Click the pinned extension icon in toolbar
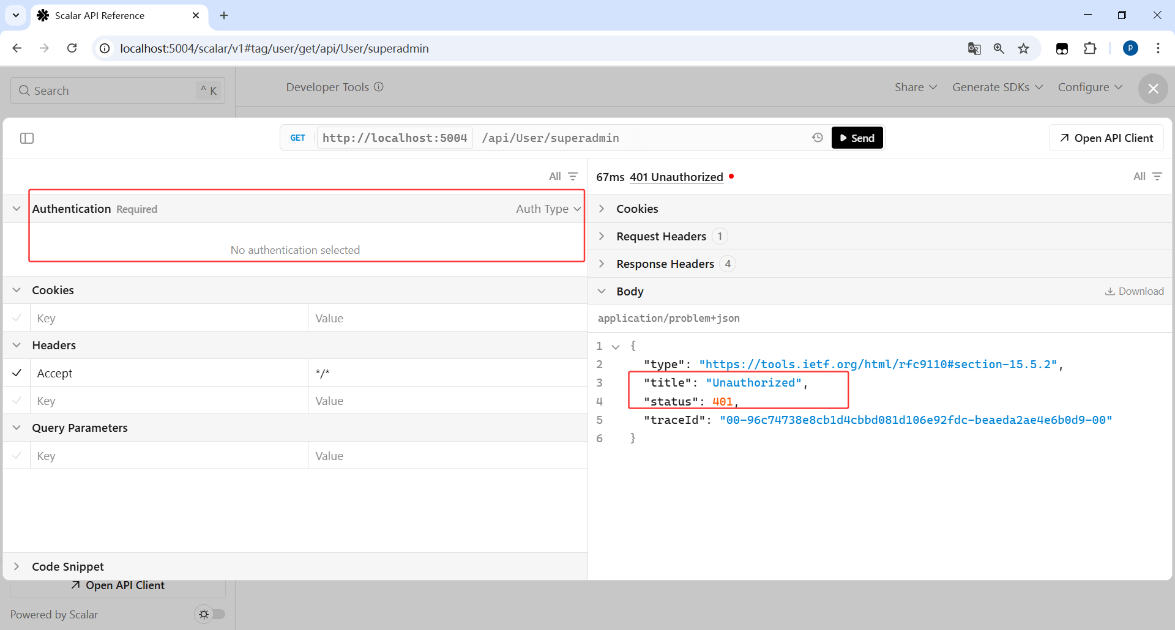 point(1062,48)
